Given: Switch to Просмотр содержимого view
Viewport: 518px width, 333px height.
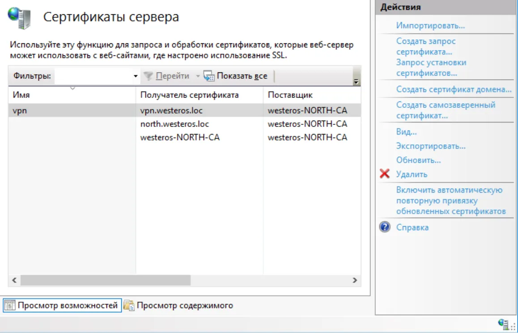Looking at the screenshot, I should 179,305.
